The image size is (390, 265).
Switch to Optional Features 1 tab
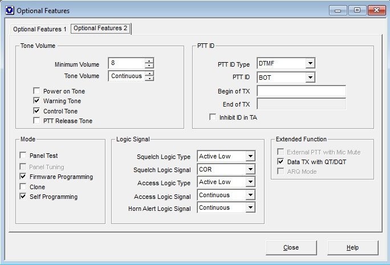click(x=40, y=29)
